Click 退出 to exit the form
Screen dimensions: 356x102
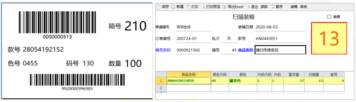pyautogui.click(x=252, y=7)
